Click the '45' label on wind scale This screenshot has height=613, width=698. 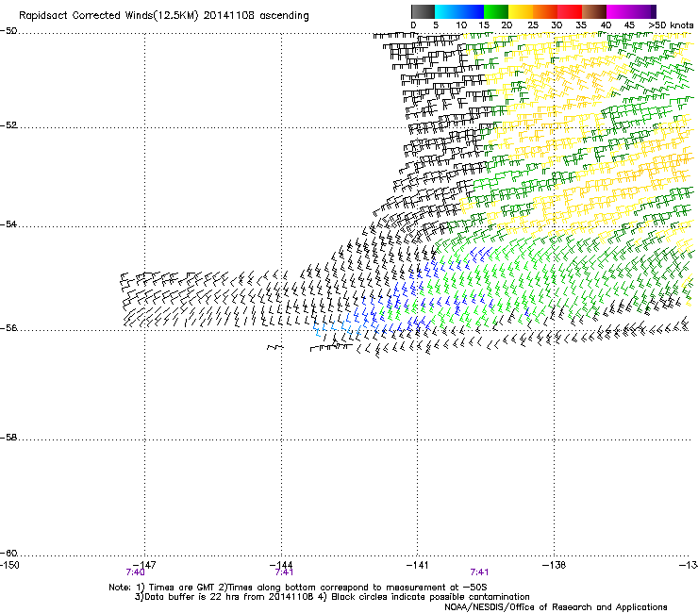coord(629,25)
